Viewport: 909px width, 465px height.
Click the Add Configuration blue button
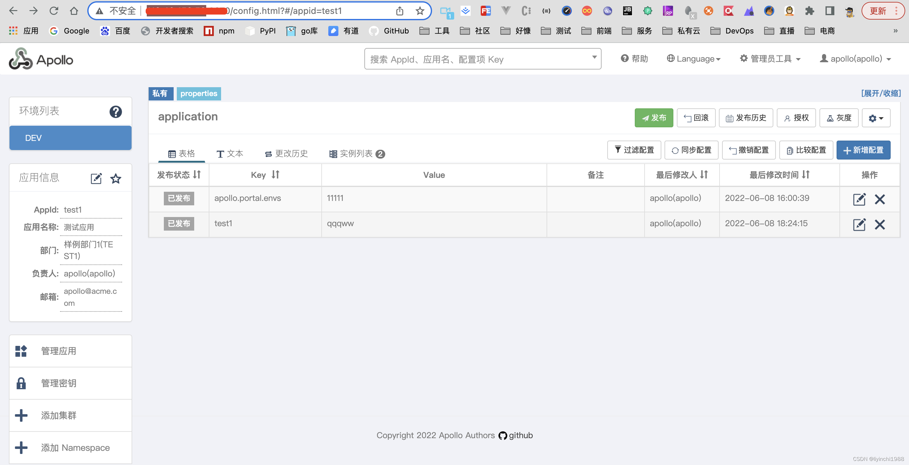click(x=863, y=150)
